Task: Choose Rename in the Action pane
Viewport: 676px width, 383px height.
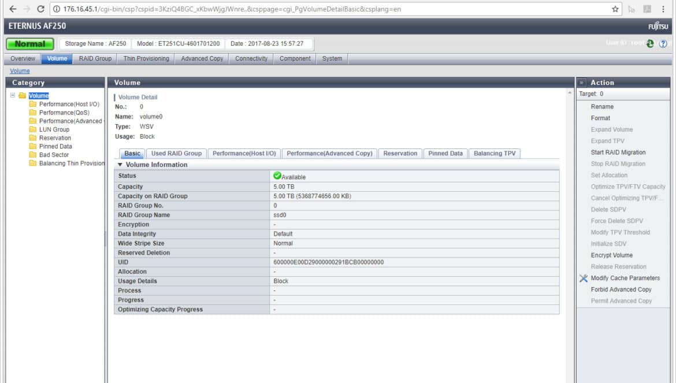Action: point(602,107)
